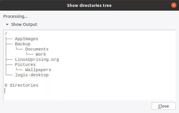Collapse the Show Output expander triangle

tap(7, 24)
